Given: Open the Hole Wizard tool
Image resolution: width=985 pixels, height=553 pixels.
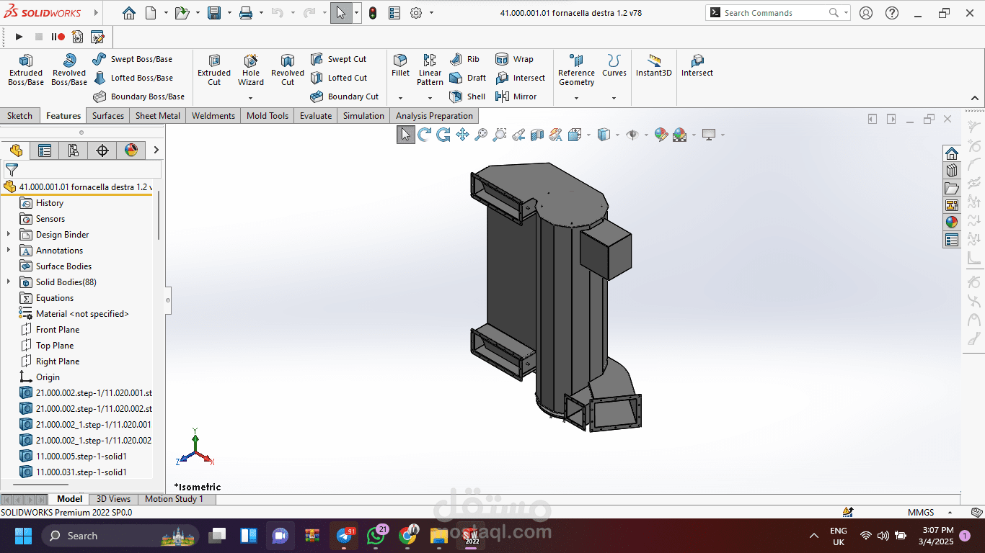Looking at the screenshot, I should click(251, 70).
